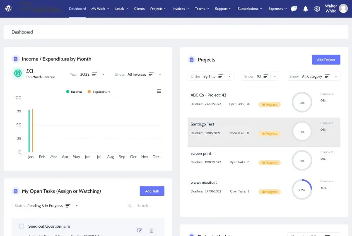Expand the Order By Title dropdown arrow

(x=230, y=76)
